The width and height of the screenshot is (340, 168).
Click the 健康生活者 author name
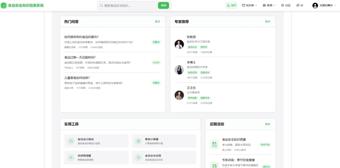70,47
